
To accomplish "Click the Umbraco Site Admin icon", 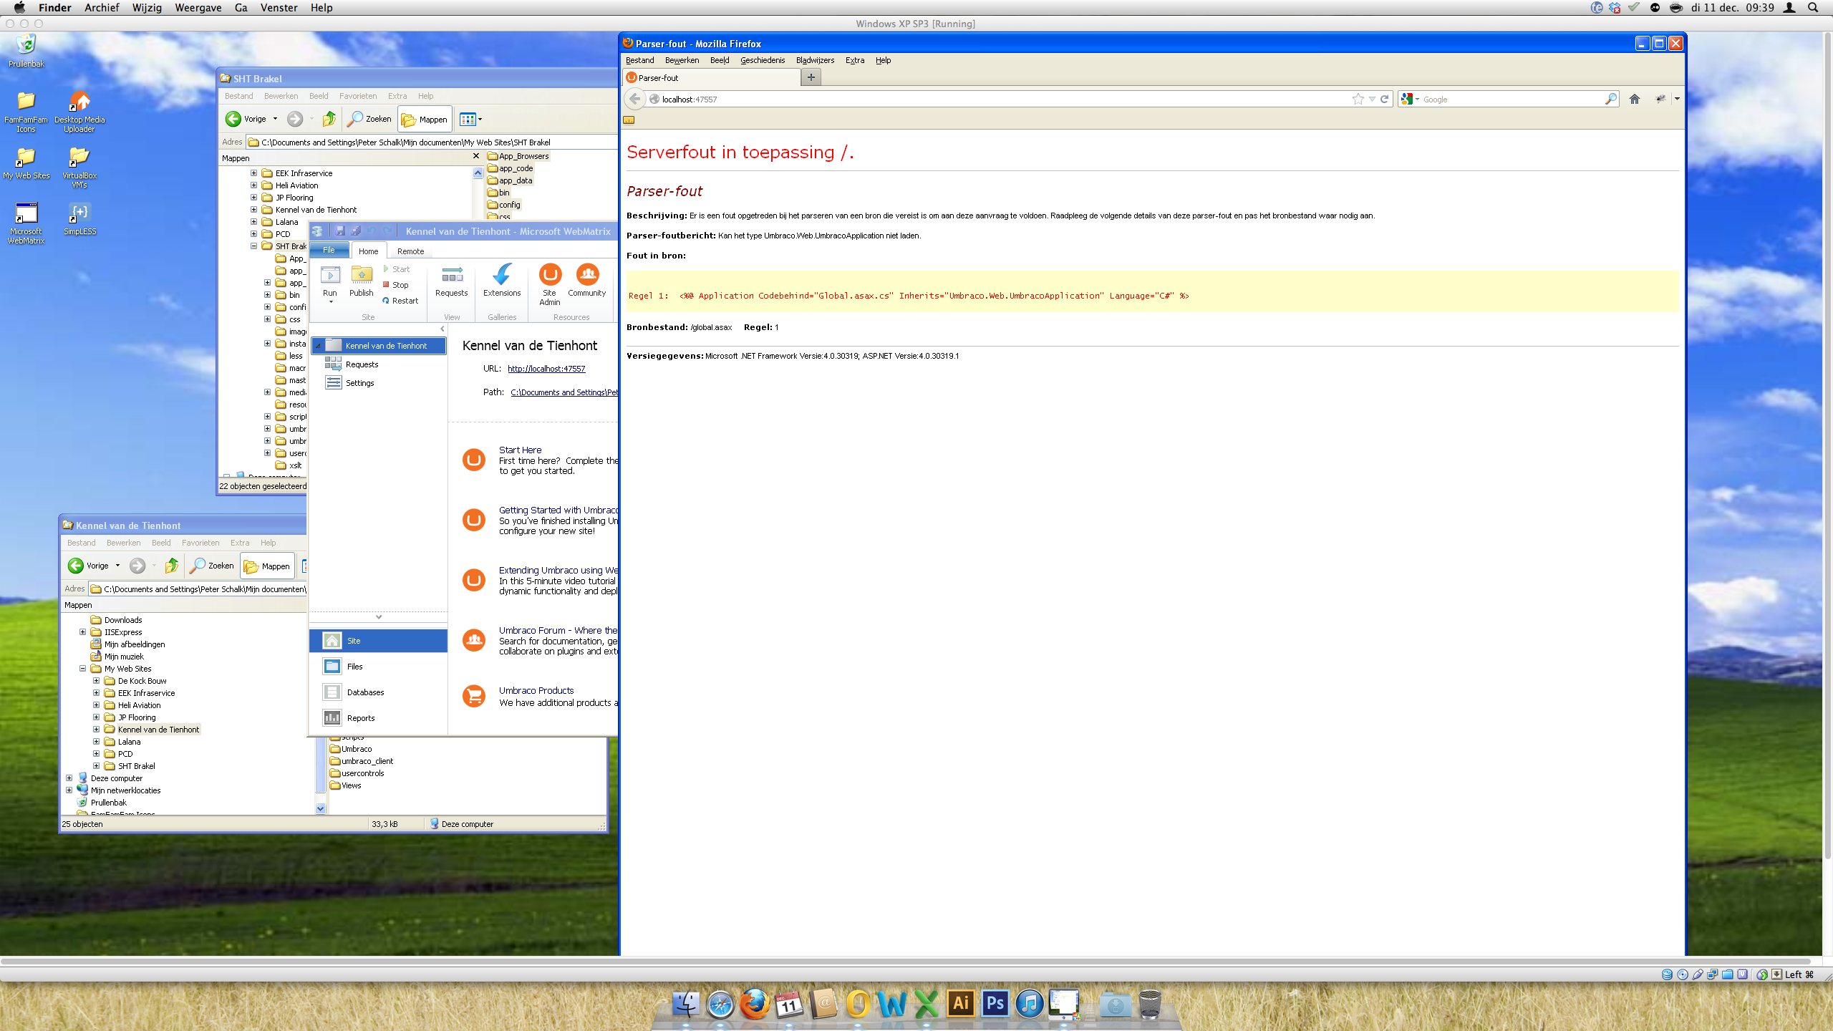I will tap(550, 284).
